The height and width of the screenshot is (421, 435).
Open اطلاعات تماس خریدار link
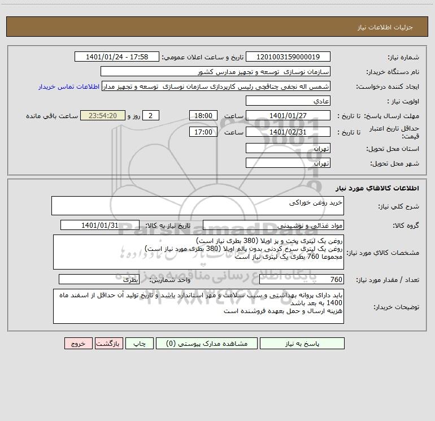[x=69, y=86]
